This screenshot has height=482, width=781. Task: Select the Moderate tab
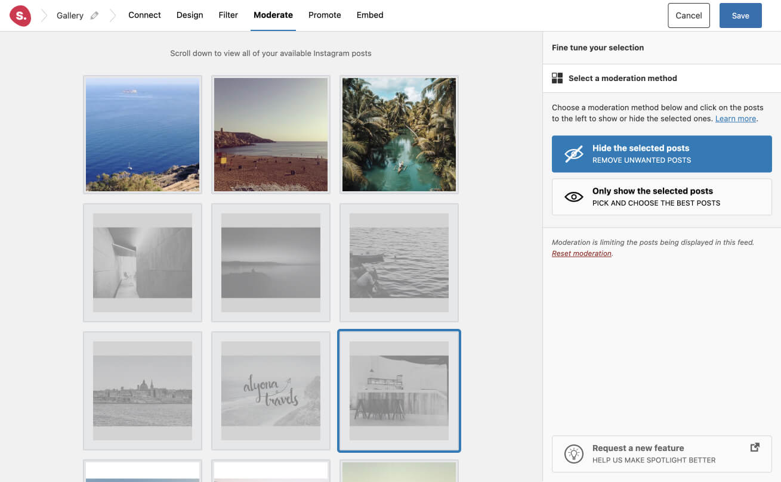[x=273, y=15]
